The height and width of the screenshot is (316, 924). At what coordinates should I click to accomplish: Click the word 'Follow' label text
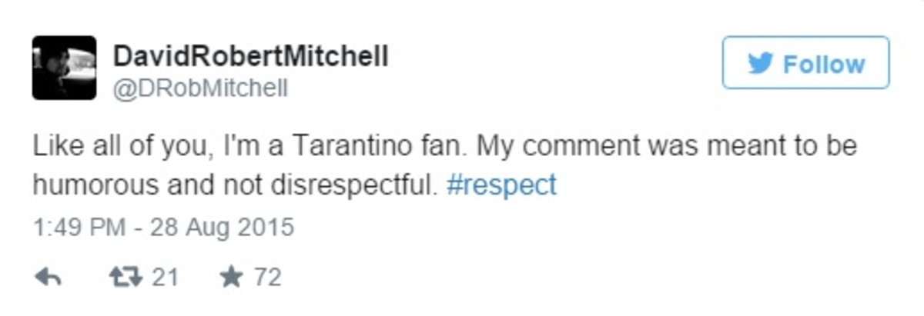coord(823,64)
